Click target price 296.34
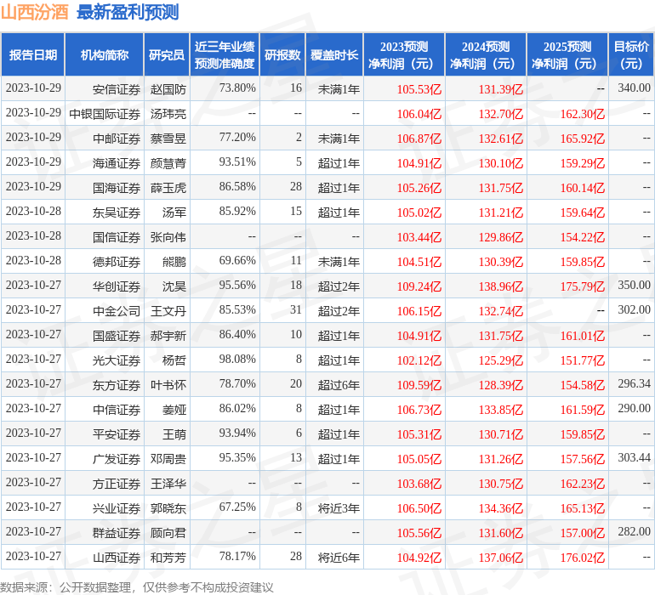Viewport: 655px width, 595px height. [x=634, y=383]
